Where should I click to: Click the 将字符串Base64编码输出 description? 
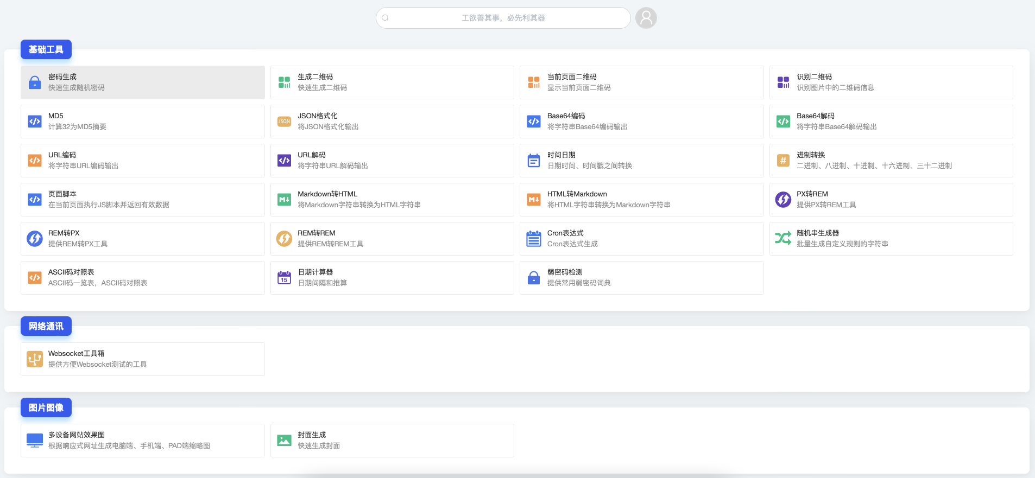pos(588,127)
